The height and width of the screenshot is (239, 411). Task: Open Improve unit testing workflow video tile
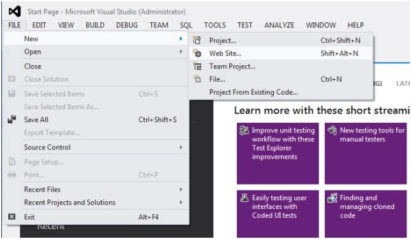(278, 153)
